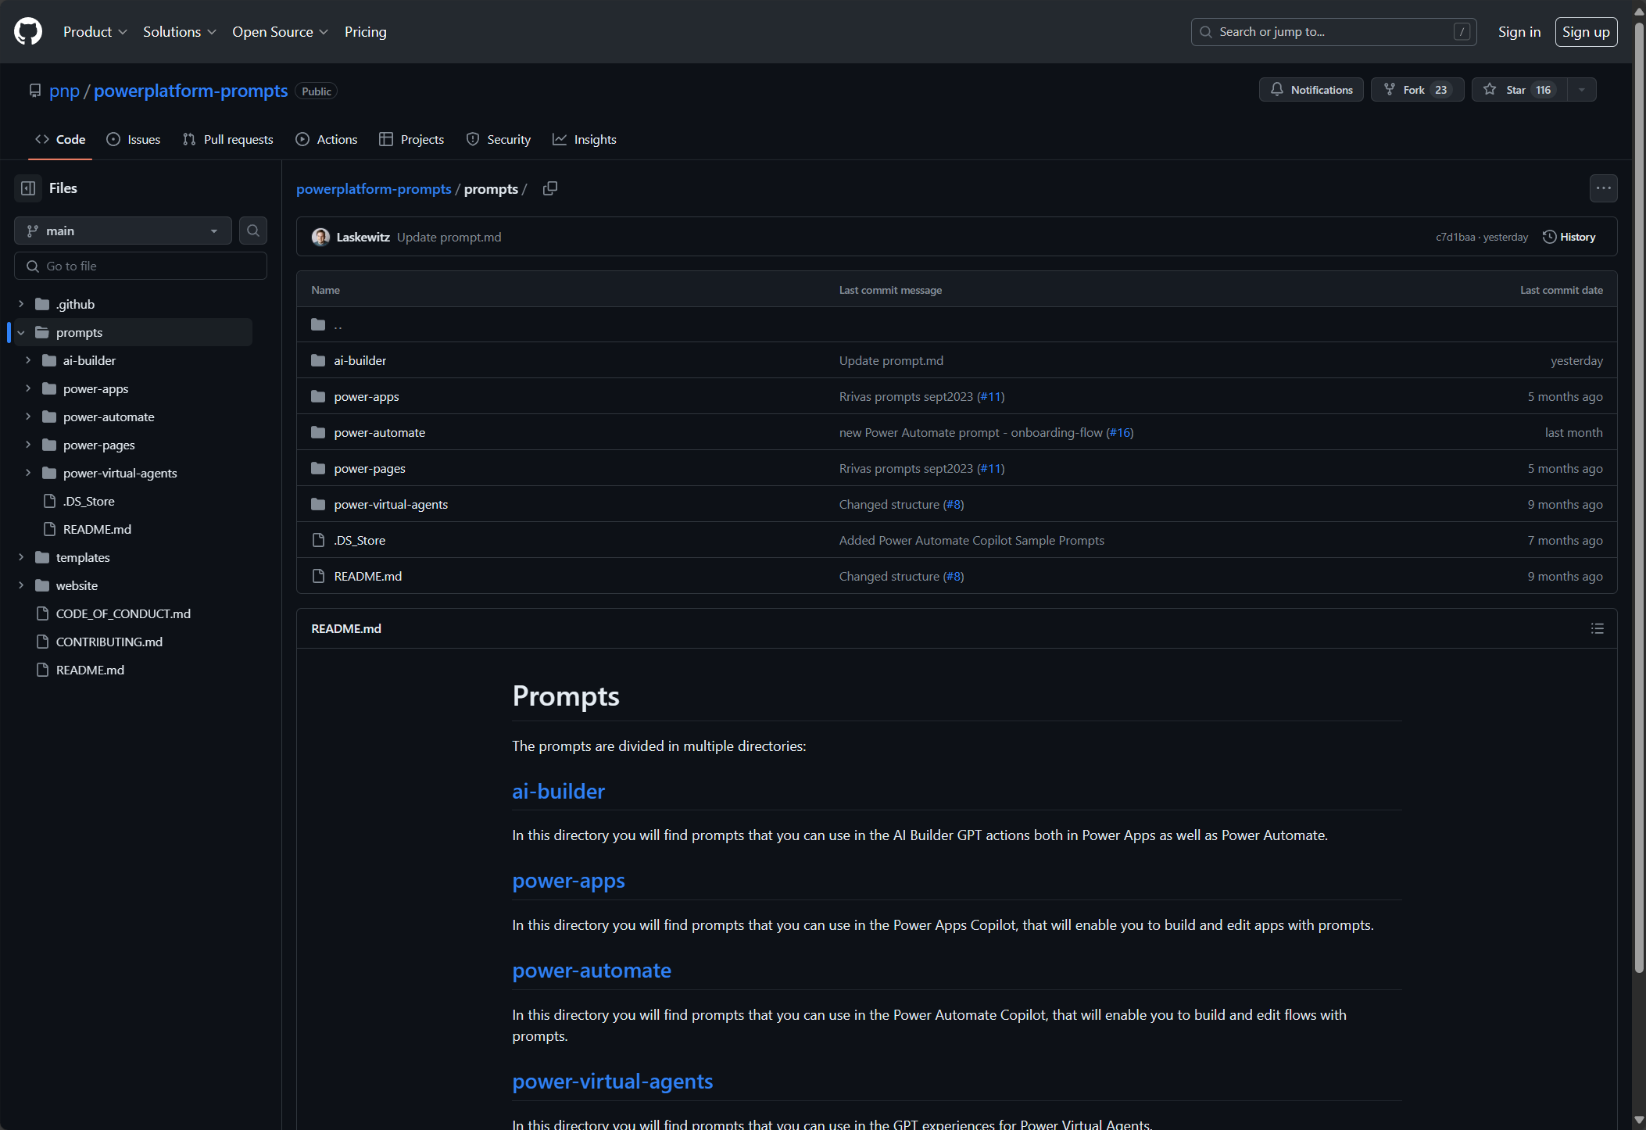1646x1130 pixels.
Task: Open the main branch dropdown
Action: pyautogui.click(x=123, y=231)
